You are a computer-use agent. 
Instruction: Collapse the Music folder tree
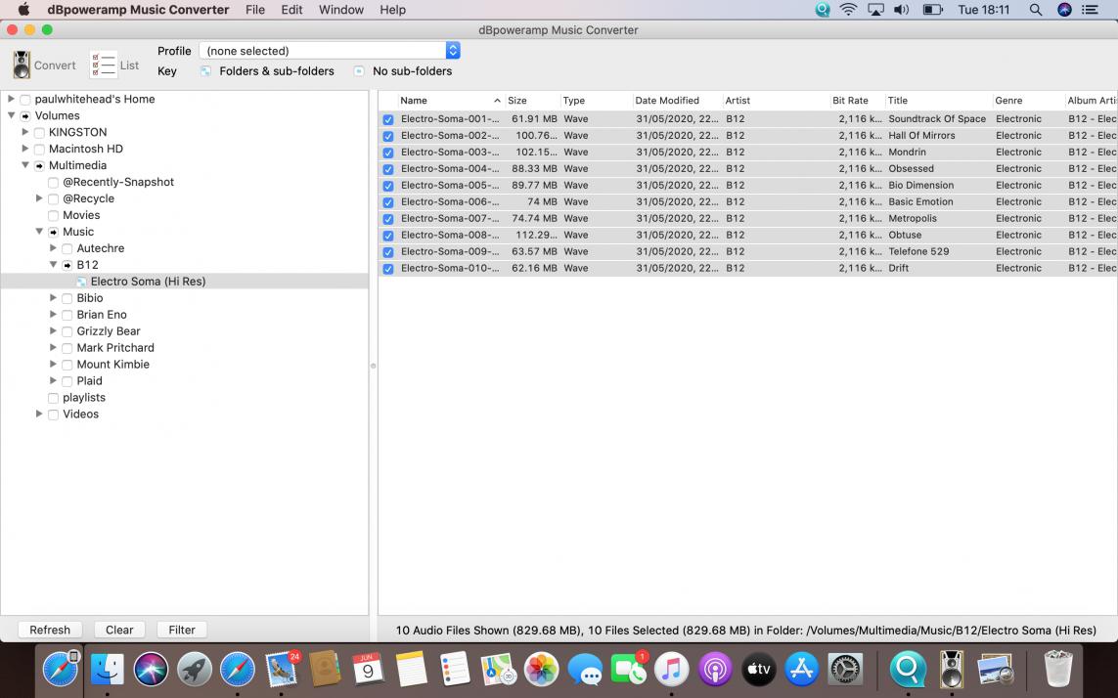pyautogui.click(x=40, y=232)
